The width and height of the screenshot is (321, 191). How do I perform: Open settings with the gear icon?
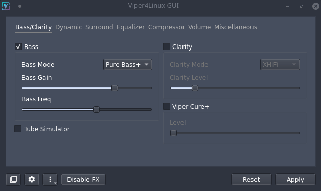click(32, 180)
